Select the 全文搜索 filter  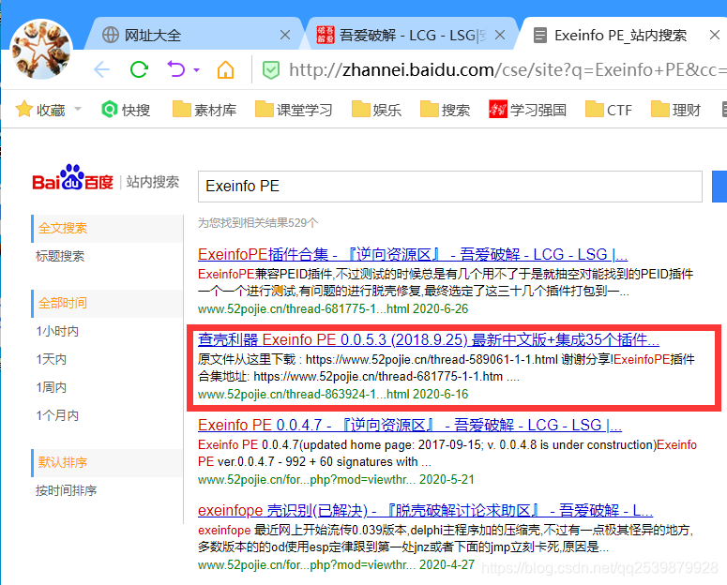107,228
